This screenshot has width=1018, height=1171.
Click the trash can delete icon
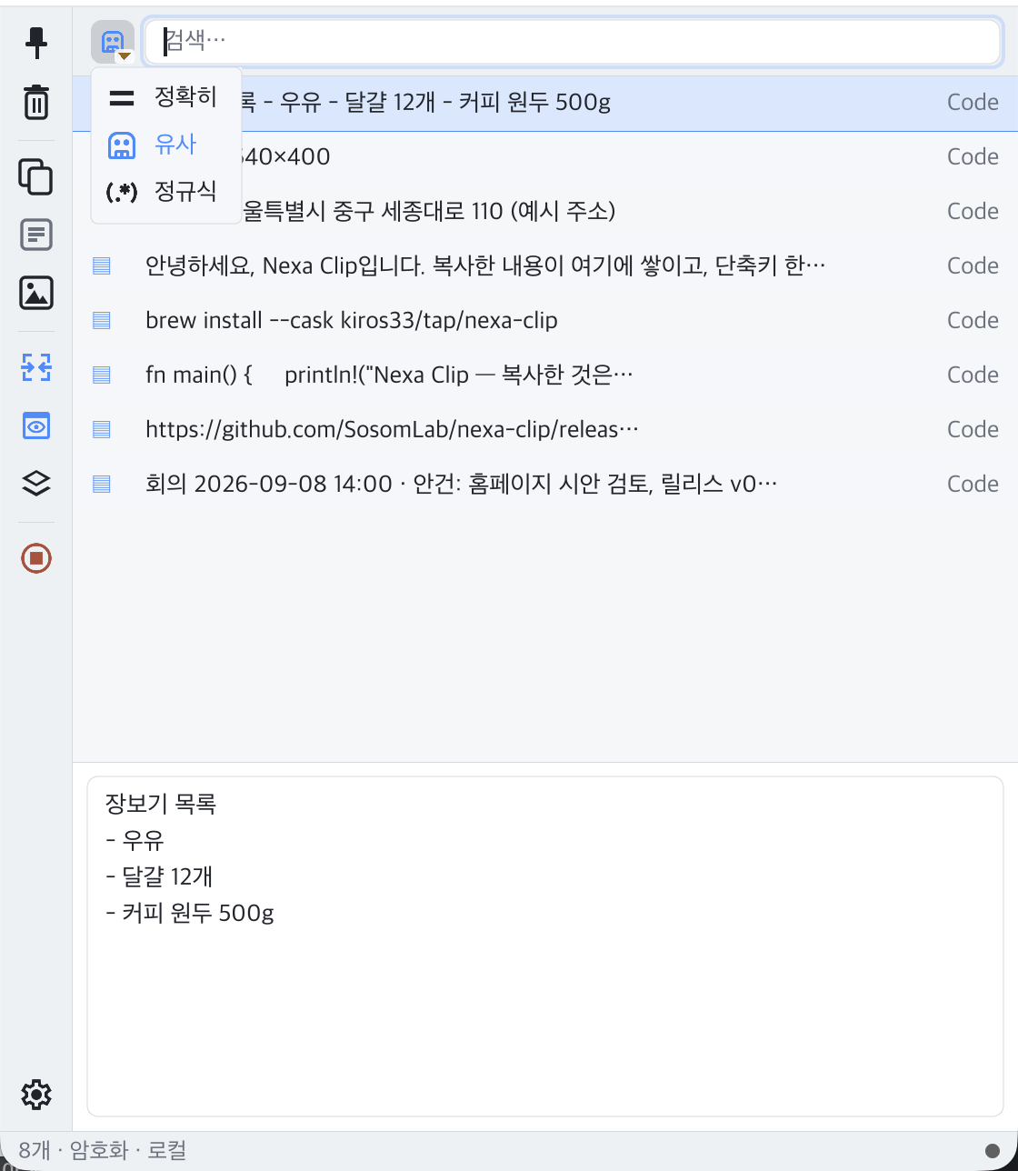(x=36, y=102)
